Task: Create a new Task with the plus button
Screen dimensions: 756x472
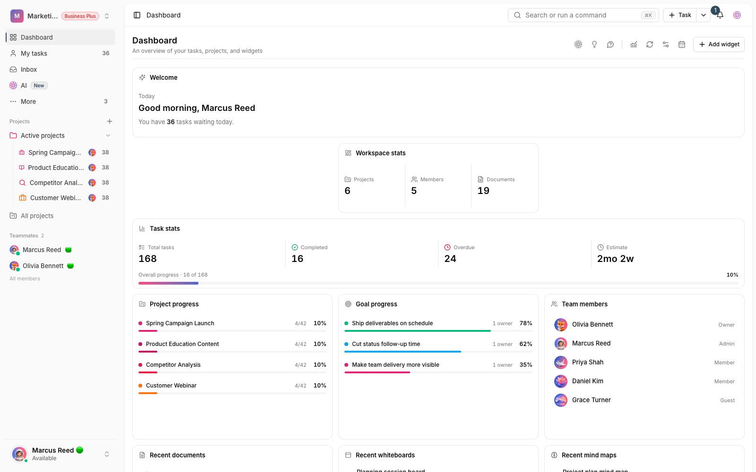Action: click(680, 15)
